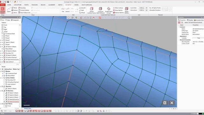Click OK next to Curve Ends
Image resolution: width=204 pixels, height=115 pixels.
(147, 8)
